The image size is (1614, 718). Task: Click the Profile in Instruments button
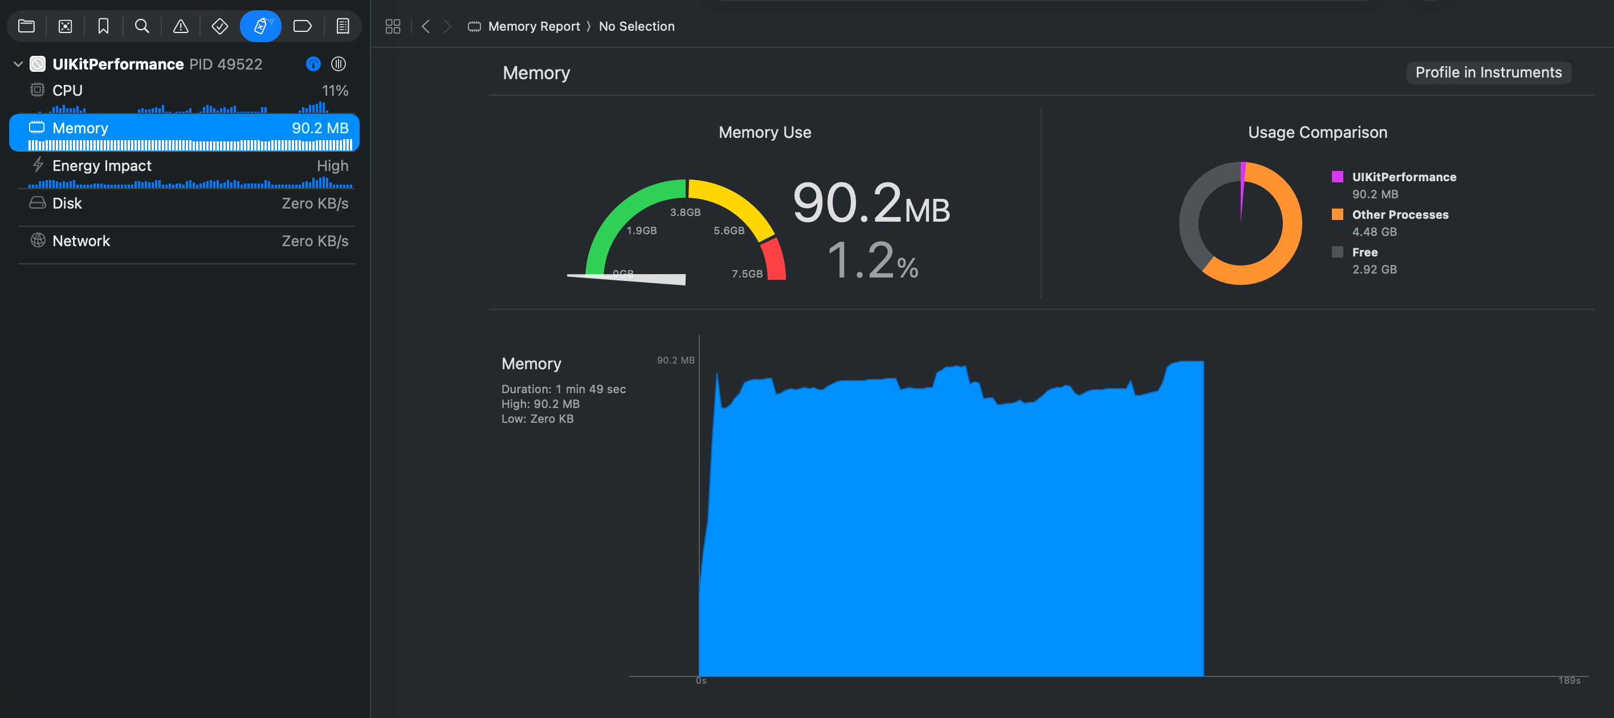tap(1488, 73)
